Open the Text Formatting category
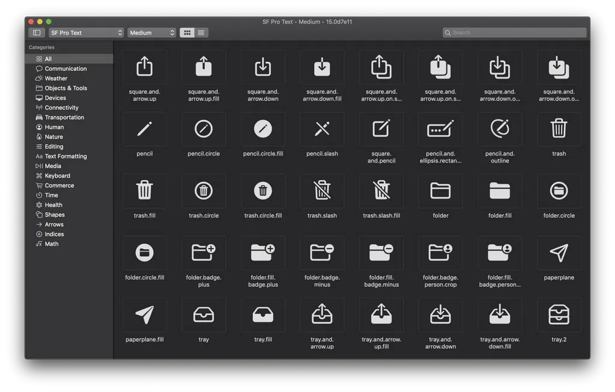615x392 pixels. tap(69, 156)
